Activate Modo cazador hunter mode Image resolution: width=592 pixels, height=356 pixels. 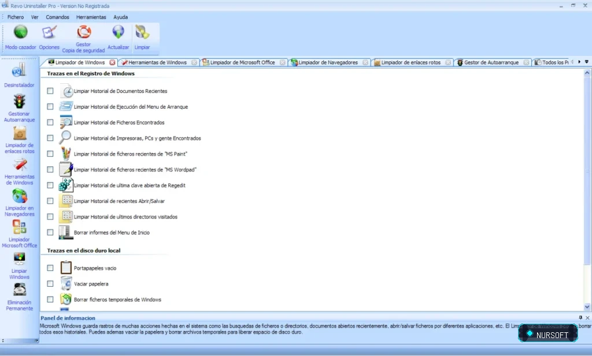(x=20, y=38)
